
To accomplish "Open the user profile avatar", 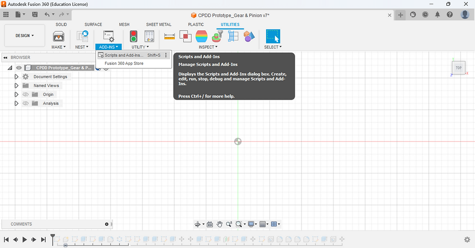I will pyautogui.click(x=465, y=14).
